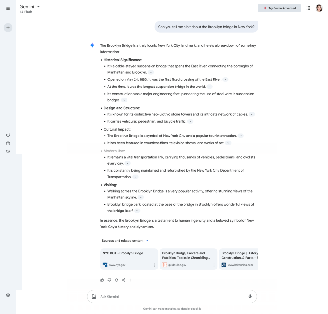Screen dimensions: 328x314
Task: Click 'Design and Structure:' heading
Action: (x=122, y=108)
